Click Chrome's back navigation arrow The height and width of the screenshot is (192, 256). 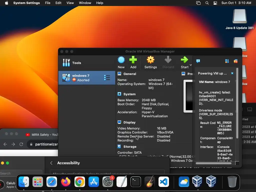[5, 144]
